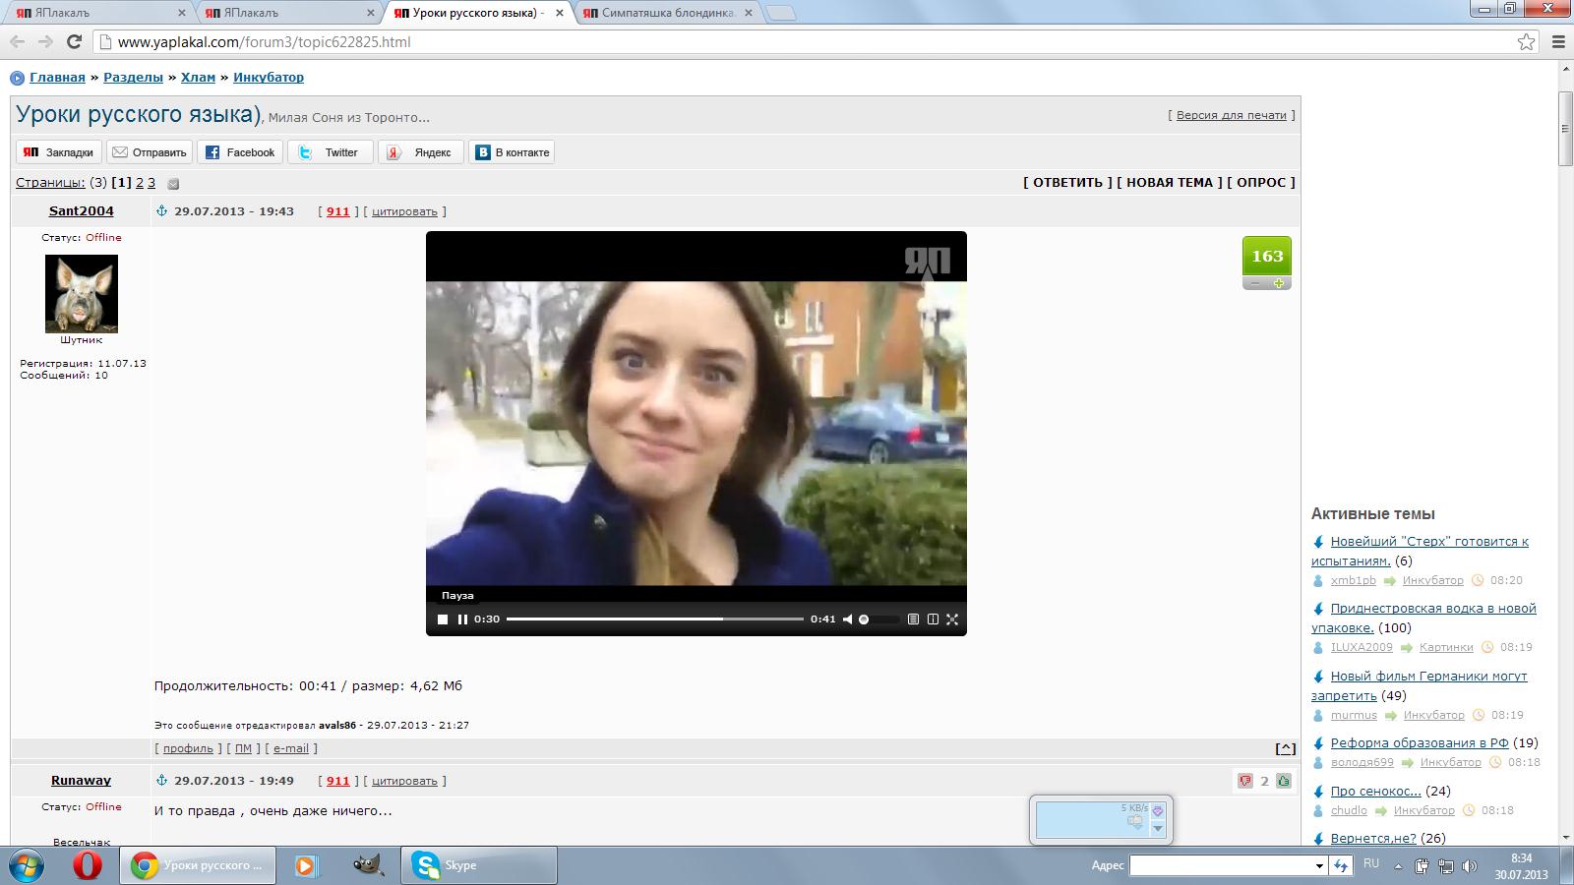Click the anchor icon on Sant2004's post

161,210
